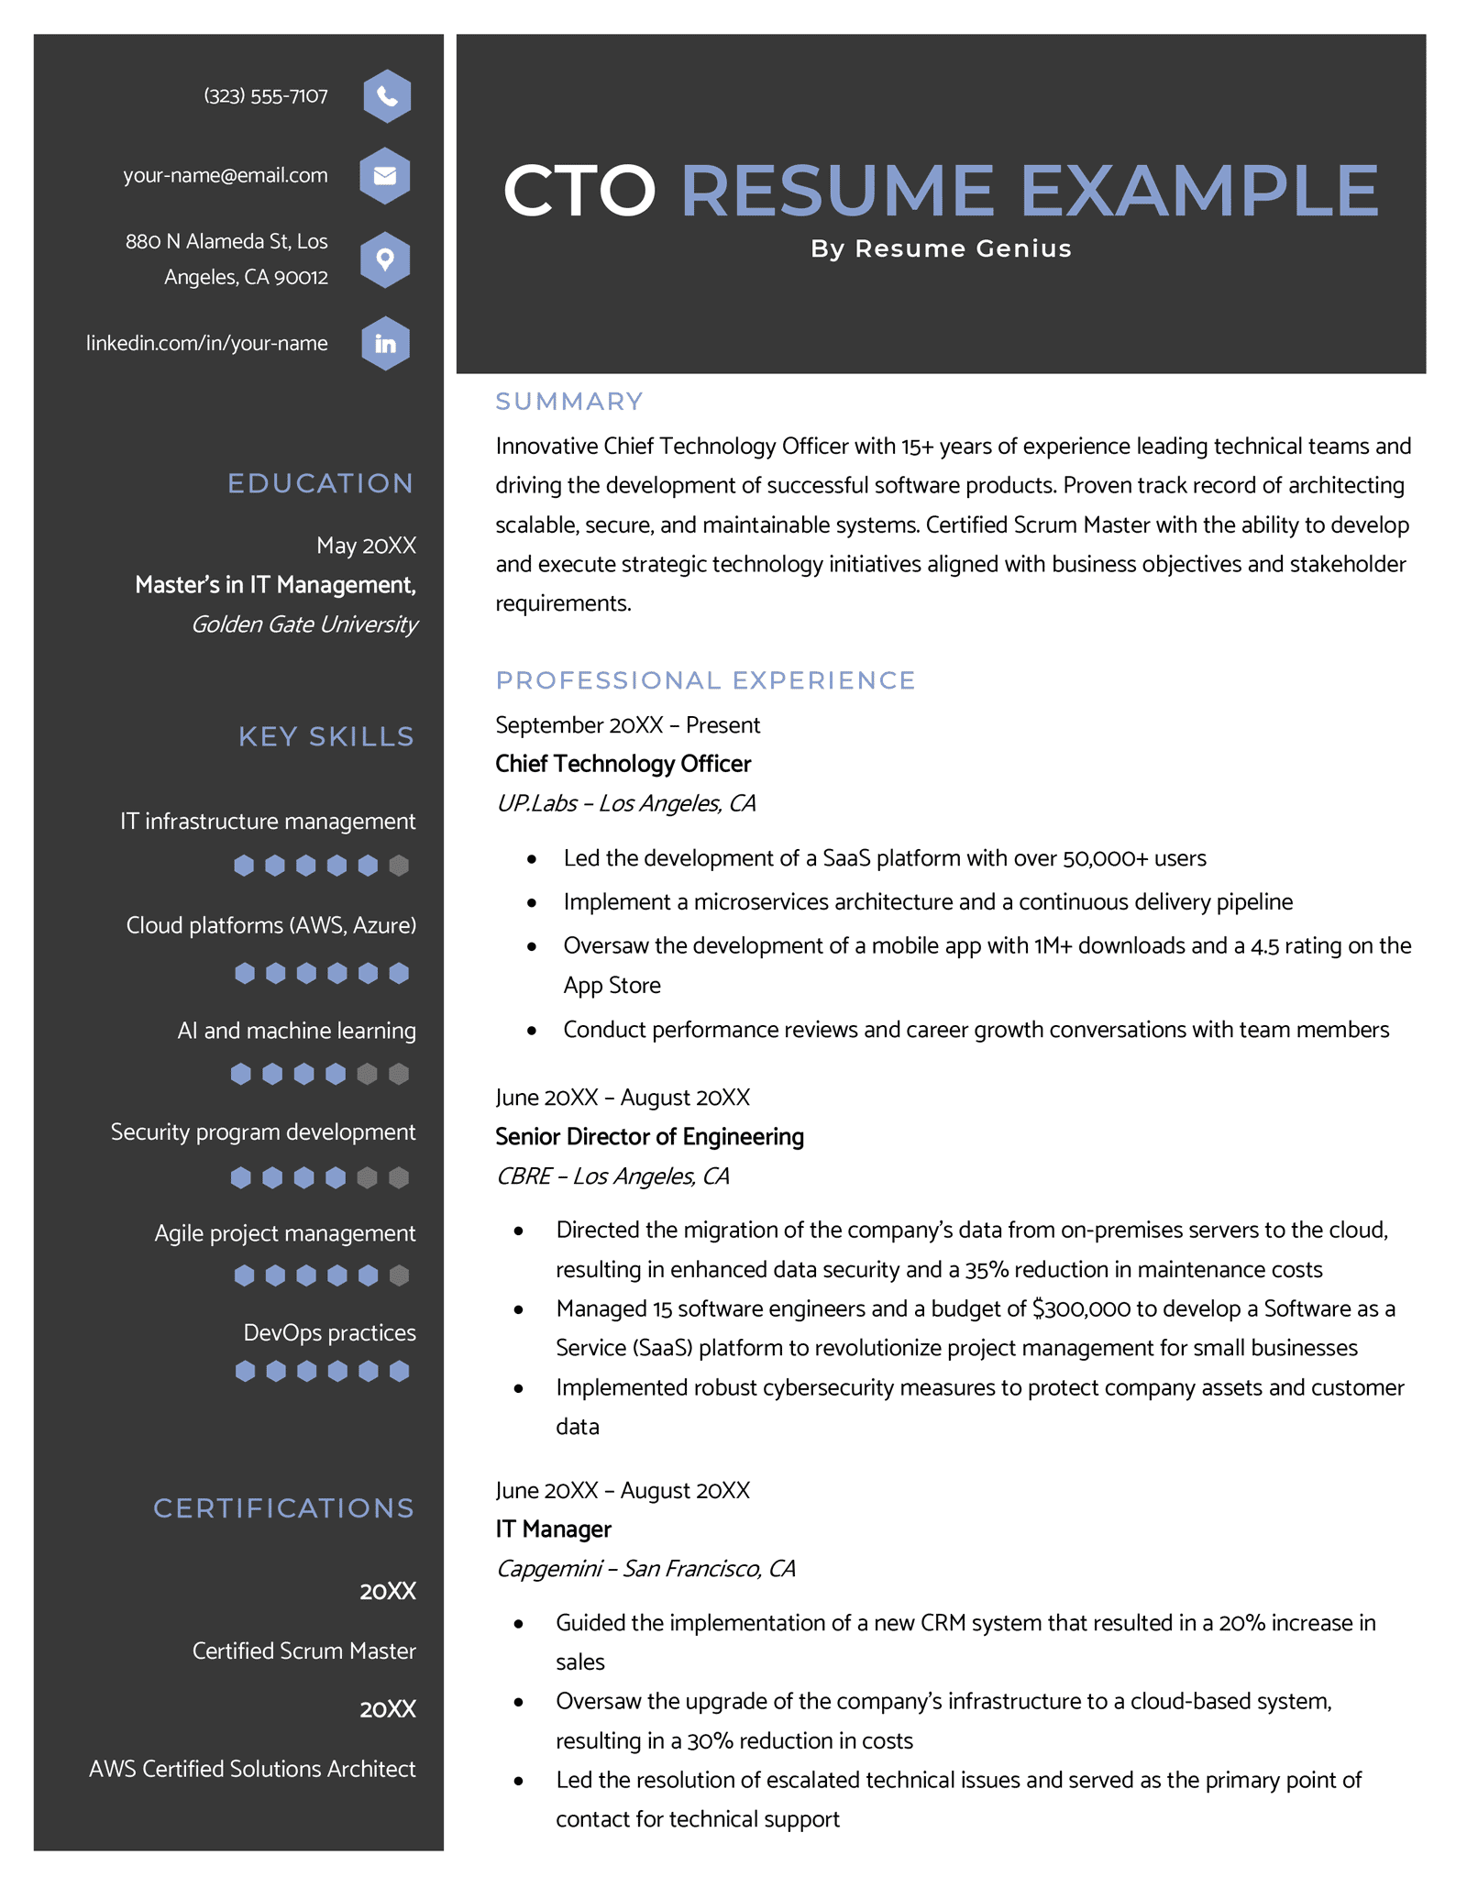1467x1899 pixels.
Task: Select last gray dot under IT infrastructure management
Action: [399, 865]
